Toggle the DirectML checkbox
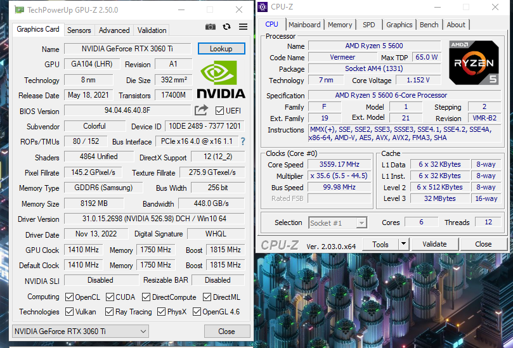 [207, 297]
